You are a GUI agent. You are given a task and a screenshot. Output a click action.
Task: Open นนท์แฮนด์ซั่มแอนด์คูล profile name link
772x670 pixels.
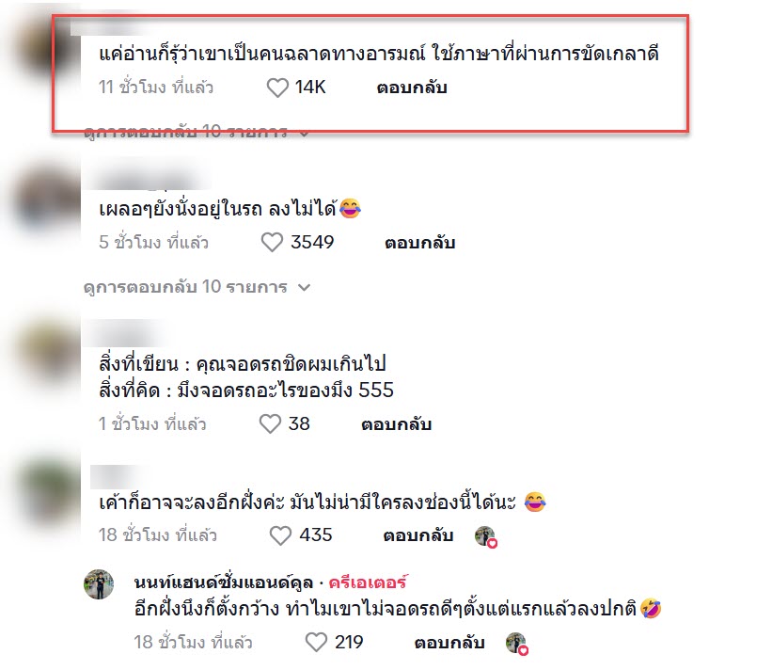(224, 582)
